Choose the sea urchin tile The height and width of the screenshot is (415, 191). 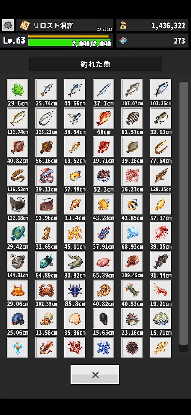(132, 347)
